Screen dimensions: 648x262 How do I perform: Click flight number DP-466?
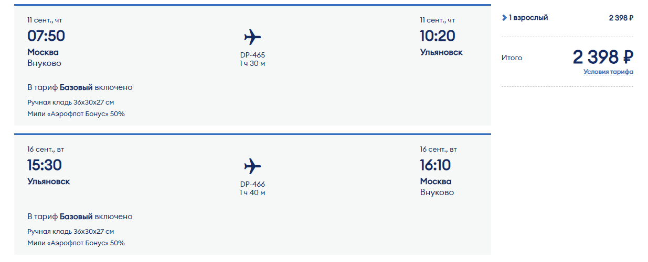[x=252, y=184]
